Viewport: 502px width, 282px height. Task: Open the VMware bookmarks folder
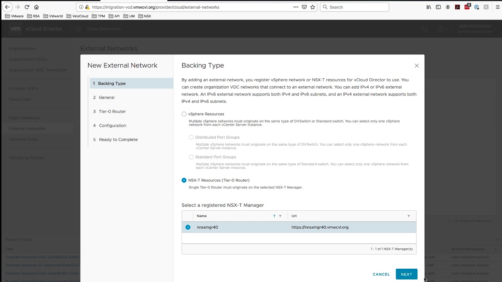pyautogui.click(x=14, y=16)
